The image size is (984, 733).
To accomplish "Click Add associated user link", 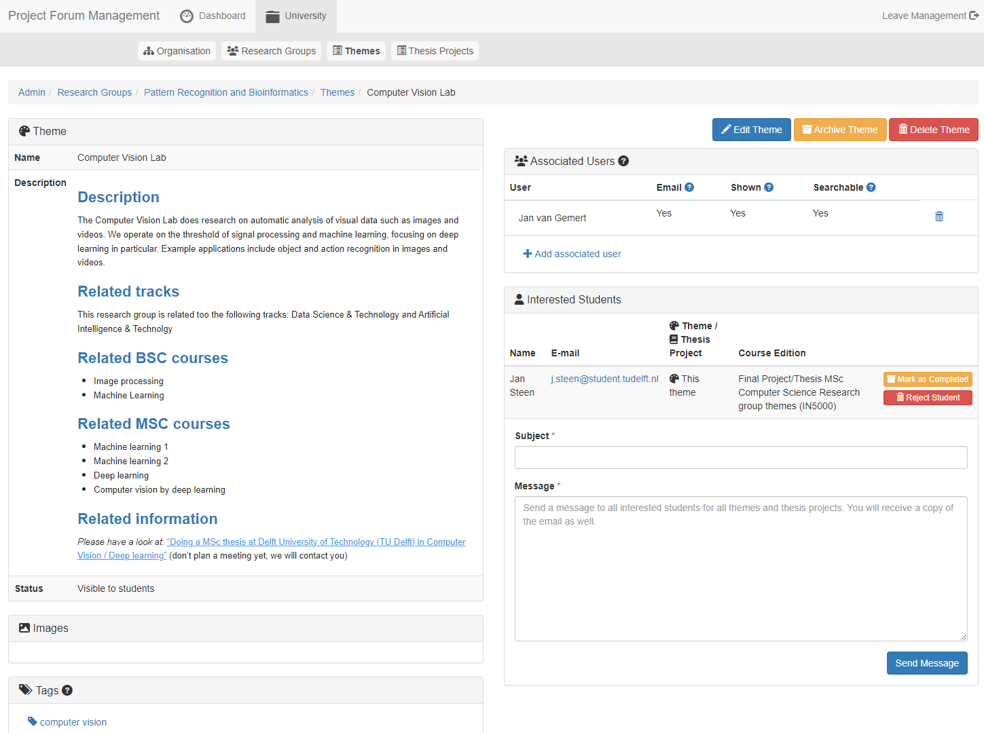I will 572,254.
